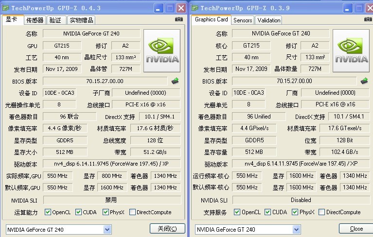Click BIOS version 70.15.27.00.00 field in GPU-Z 0.3.9
The height and width of the screenshot is (237, 373).
pos(294,81)
